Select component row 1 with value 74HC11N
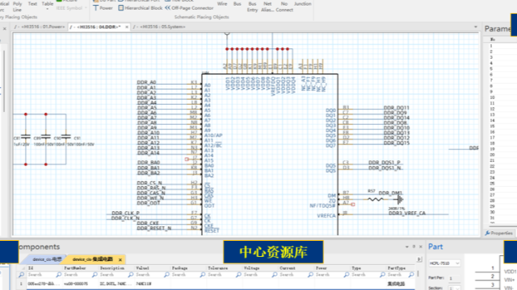The image size is (517, 290). coord(216,284)
